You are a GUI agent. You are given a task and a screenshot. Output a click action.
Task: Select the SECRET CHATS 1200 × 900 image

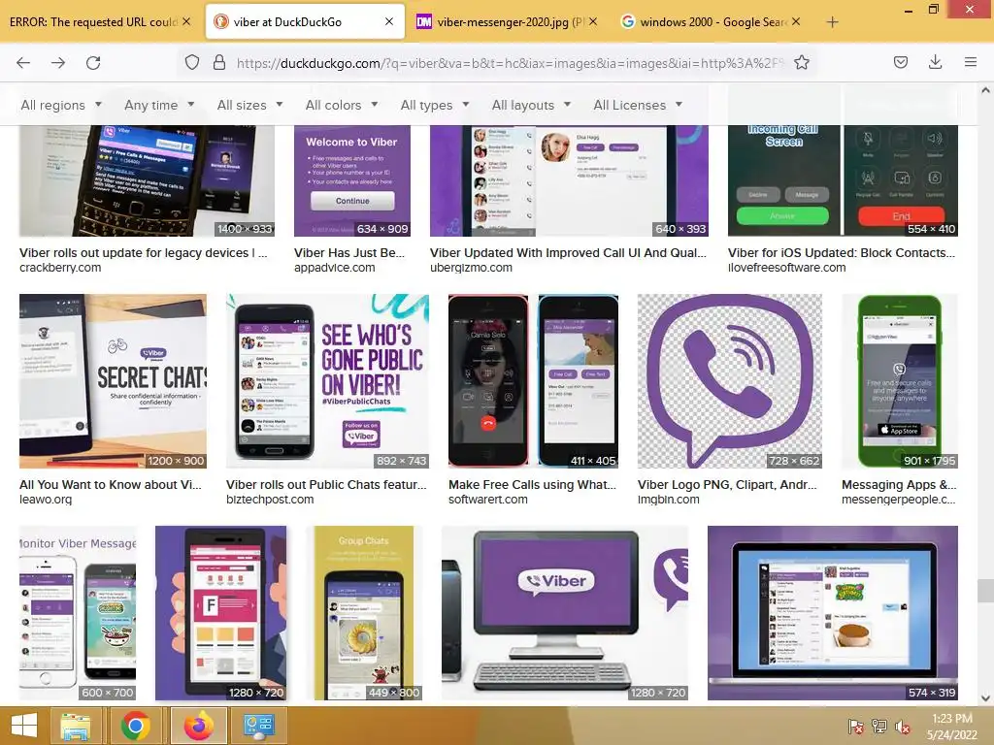113,380
